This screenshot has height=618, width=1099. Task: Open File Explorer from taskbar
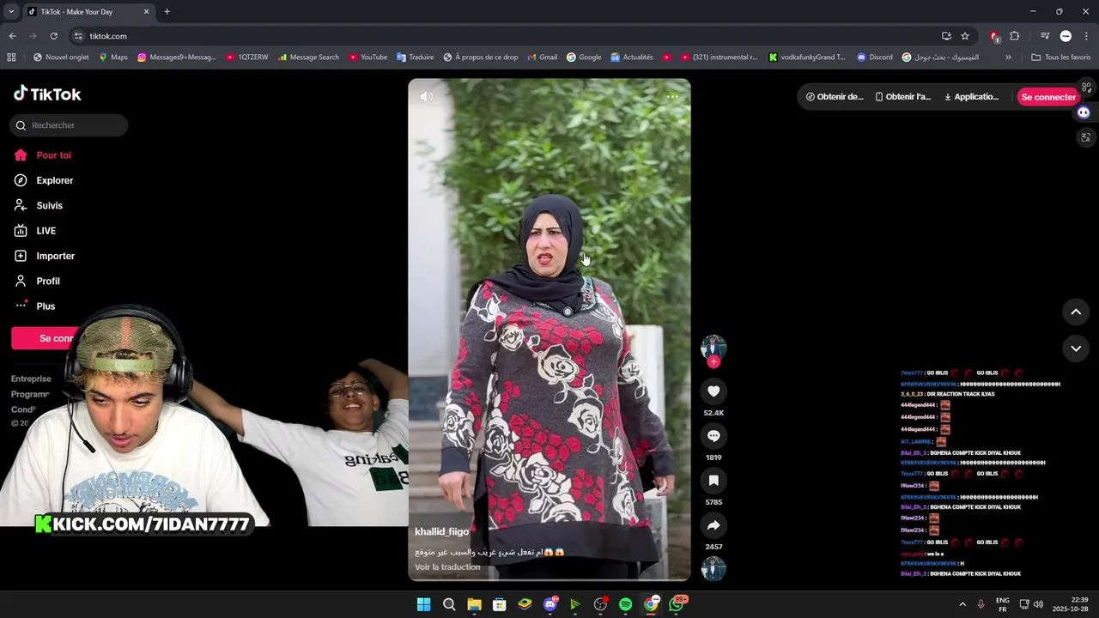click(474, 604)
